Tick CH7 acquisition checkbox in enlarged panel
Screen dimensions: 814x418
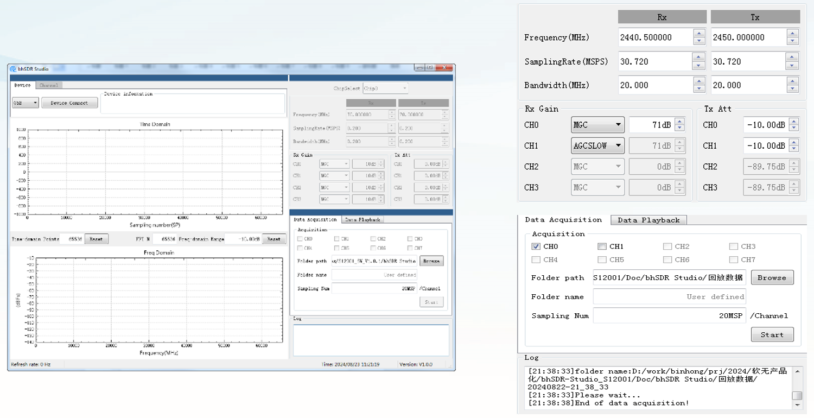coord(734,259)
